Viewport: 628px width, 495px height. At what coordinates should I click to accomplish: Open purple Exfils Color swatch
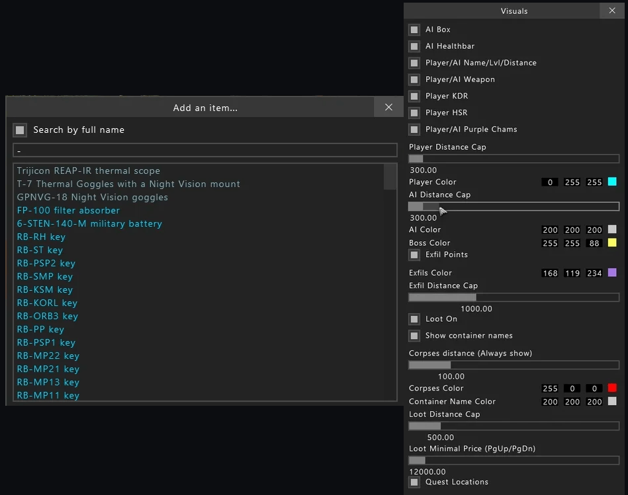(x=612, y=273)
